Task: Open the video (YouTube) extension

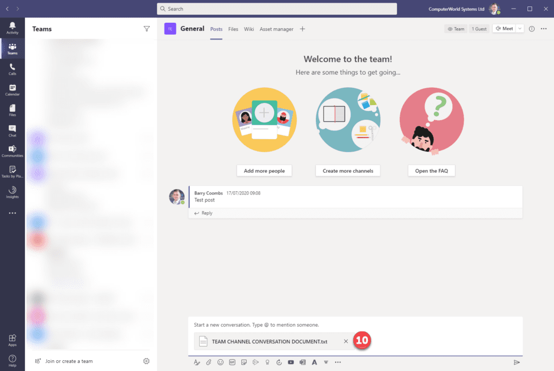Action: (x=291, y=362)
